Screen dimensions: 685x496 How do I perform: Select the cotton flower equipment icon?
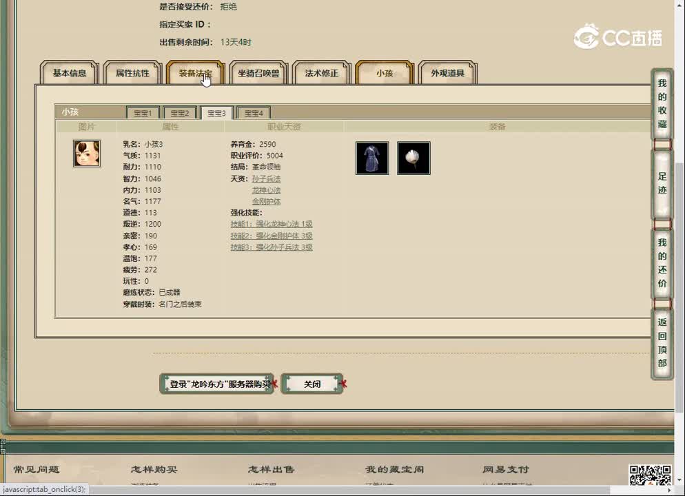coord(413,158)
